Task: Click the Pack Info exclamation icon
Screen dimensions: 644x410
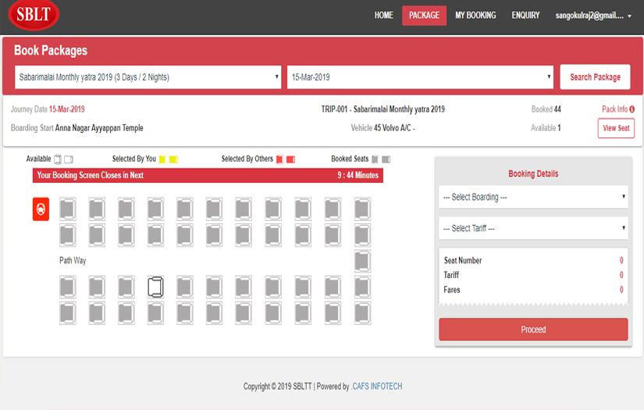Action: 632,109
